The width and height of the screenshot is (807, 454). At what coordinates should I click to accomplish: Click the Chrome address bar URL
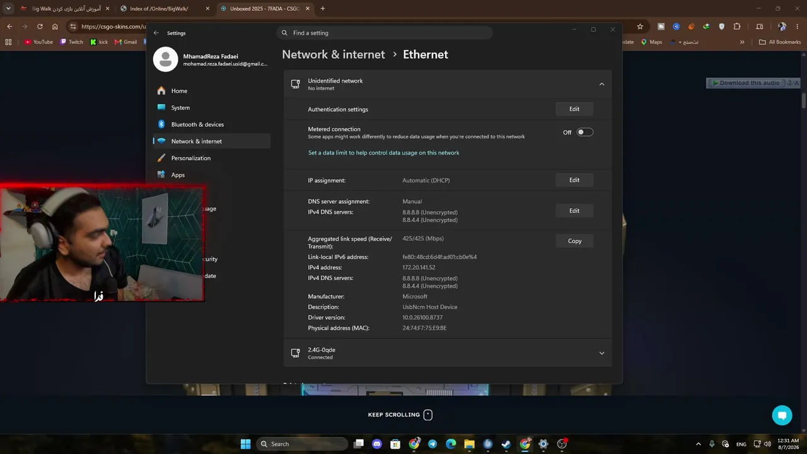pos(112,26)
